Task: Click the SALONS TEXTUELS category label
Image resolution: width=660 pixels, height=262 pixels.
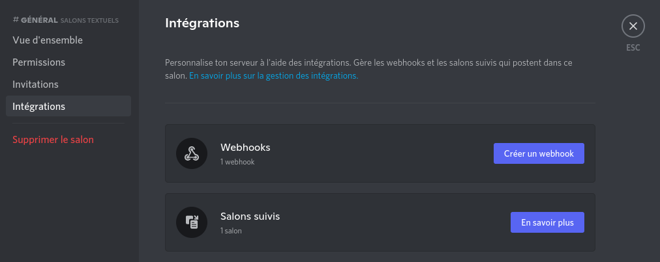Action: [89, 20]
